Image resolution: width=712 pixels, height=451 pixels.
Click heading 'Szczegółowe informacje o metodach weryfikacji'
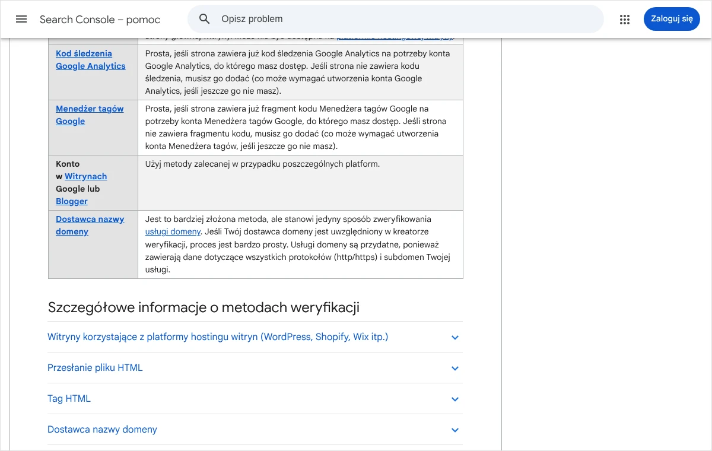click(204, 307)
